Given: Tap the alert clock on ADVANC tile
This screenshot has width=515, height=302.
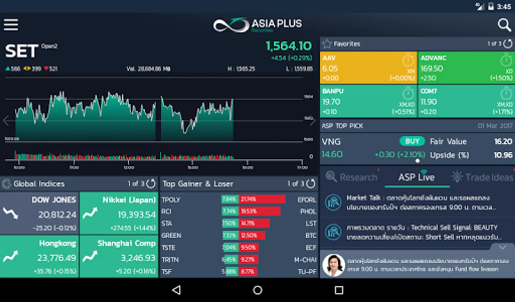Looking at the screenshot, I should click(x=506, y=61).
